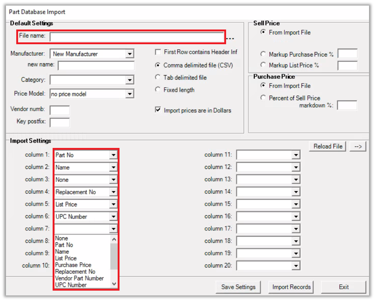This screenshot has height=301, width=375.
Task: Focus the new name text box
Action: 96,66
